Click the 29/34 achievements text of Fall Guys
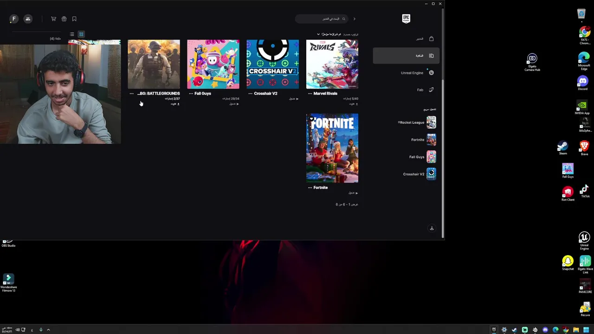Image resolution: width=594 pixels, height=334 pixels. [x=231, y=99]
